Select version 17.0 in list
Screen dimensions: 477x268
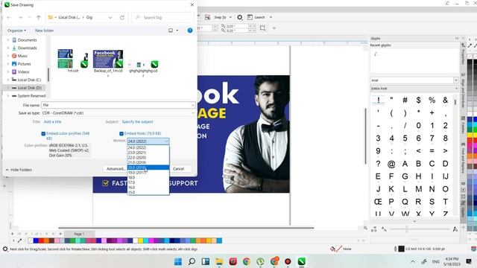(x=148, y=182)
